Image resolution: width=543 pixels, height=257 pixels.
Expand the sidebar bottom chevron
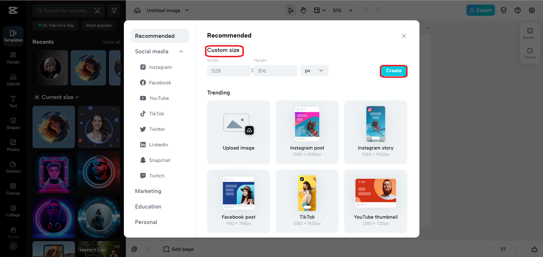tap(13, 246)
